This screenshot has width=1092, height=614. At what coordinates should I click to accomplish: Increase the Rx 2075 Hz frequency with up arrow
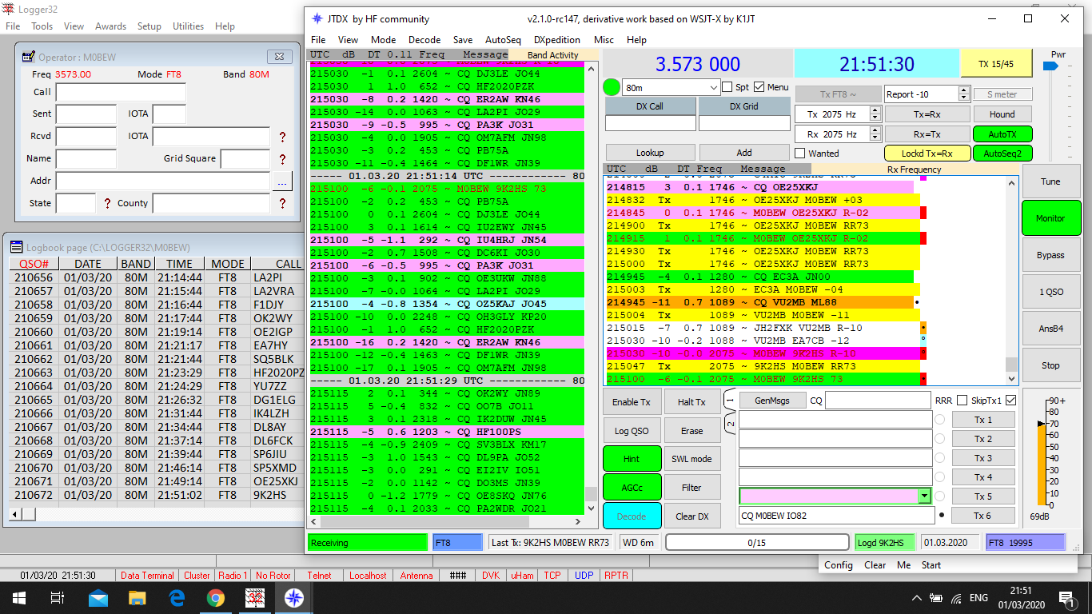coord(874,130)
